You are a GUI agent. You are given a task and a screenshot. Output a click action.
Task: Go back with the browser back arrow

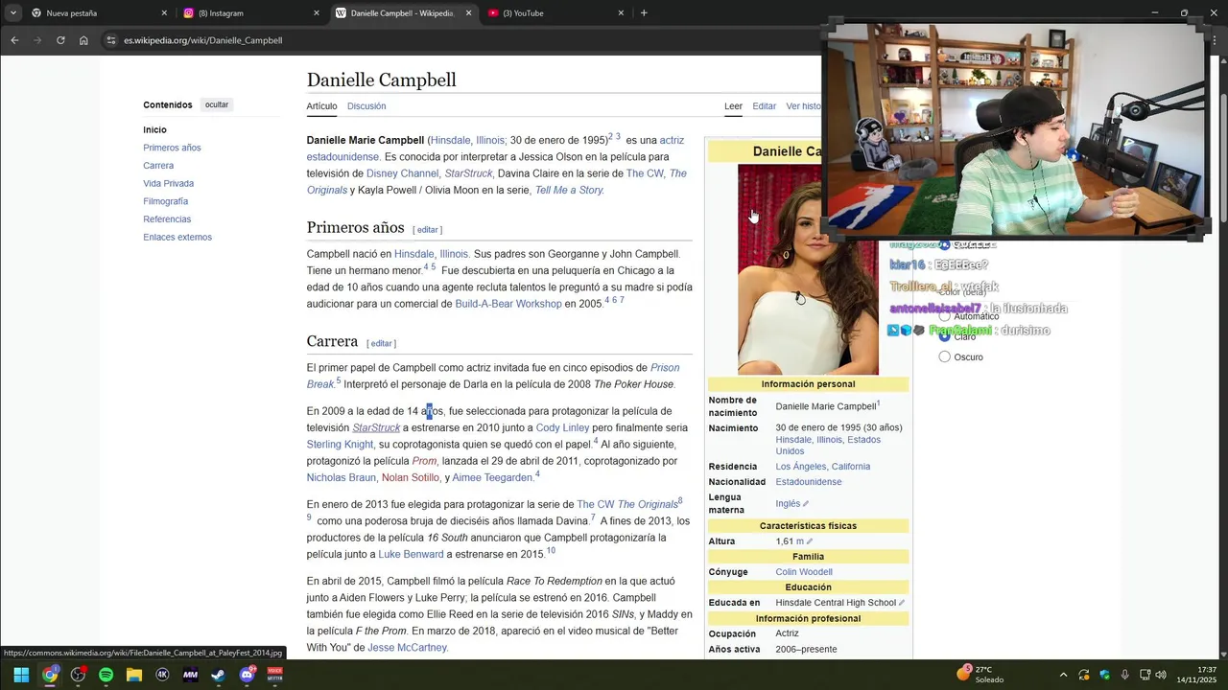[14, 40]
